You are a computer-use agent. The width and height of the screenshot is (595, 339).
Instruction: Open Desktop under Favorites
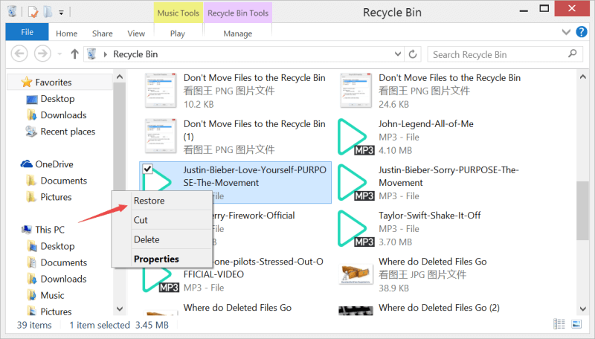[x=57, y=99]
